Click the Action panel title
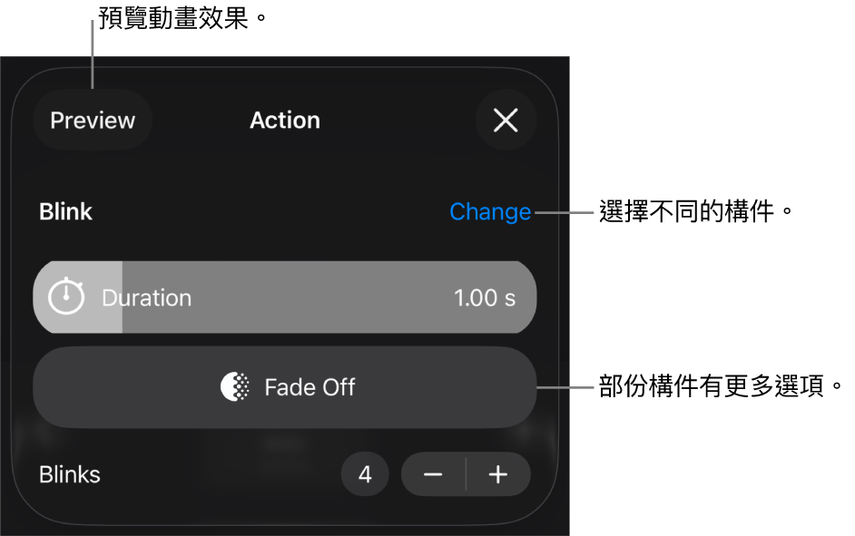Image resolution: width=855 pixels, height=536 pixels. [285, 120]
